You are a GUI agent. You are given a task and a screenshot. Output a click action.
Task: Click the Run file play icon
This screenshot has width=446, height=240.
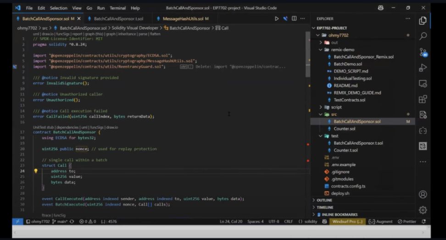[276, 18]
